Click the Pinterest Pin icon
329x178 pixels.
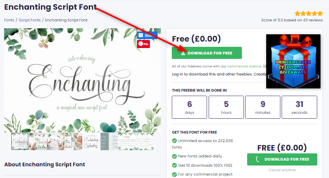[143, 44]
